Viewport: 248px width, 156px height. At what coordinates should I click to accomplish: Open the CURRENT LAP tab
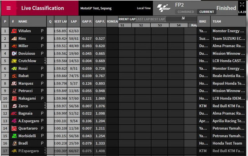click(127, 19)
